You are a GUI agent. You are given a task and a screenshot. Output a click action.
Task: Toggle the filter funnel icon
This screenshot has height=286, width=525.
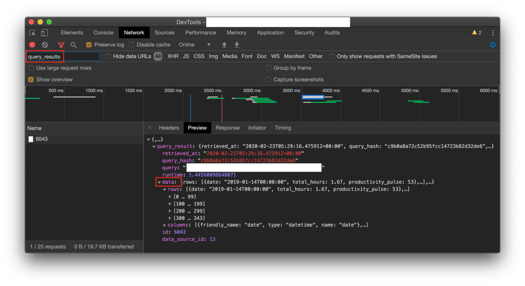pos(61,45)
